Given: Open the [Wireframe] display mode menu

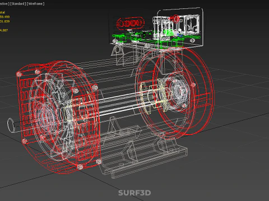Looking at the screenshot, I should click(x=35, y=4).
